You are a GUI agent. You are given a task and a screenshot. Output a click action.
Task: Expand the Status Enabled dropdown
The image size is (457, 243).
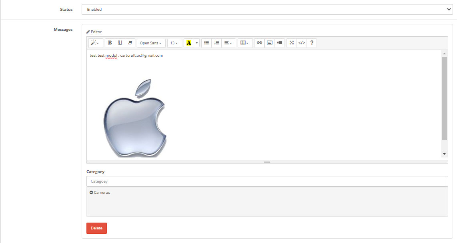coord(267,10)
